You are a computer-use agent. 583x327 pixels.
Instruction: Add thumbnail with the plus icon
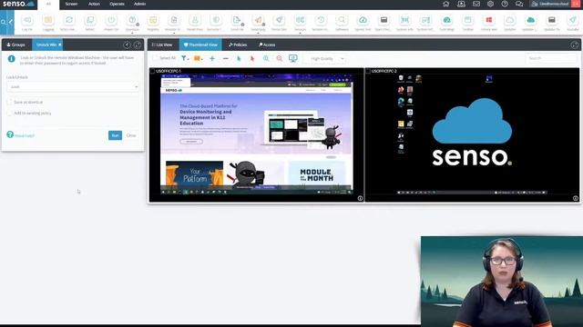tap(212, 58)
